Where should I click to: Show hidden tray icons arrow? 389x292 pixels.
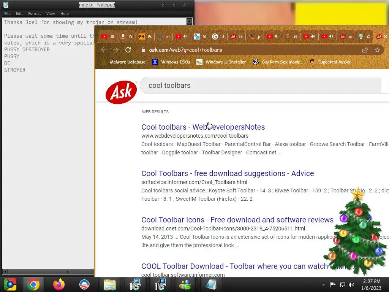[324, 285]
